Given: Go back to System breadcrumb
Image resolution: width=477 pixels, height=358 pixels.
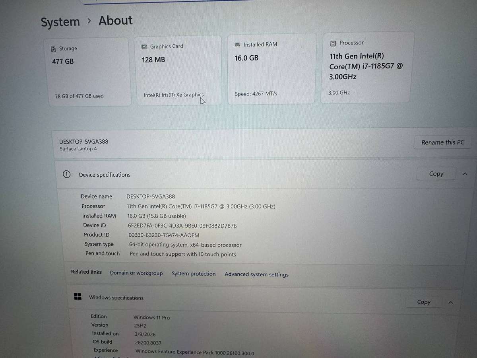Looking at the screenshot, I should [60, 22].
